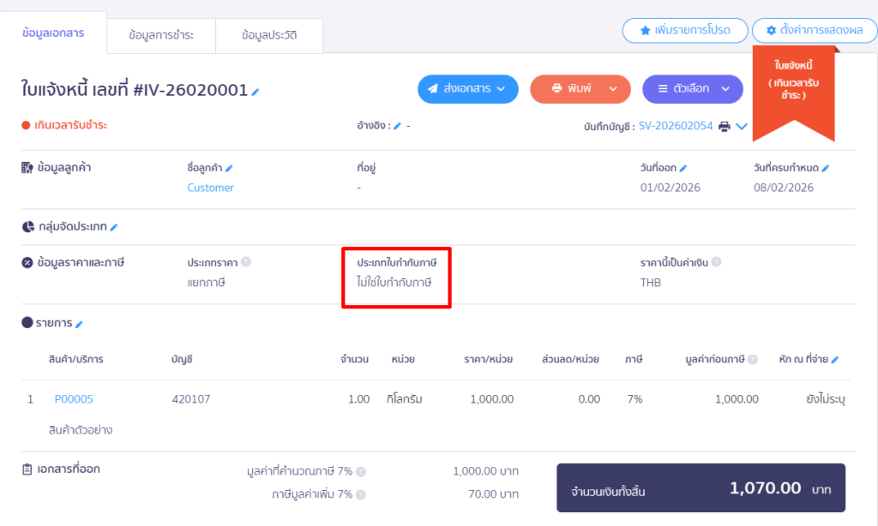Click the เพิ่มรายการโปรด button
The height and width of the screenshot is (526, 878).
[x=684, y=30]
